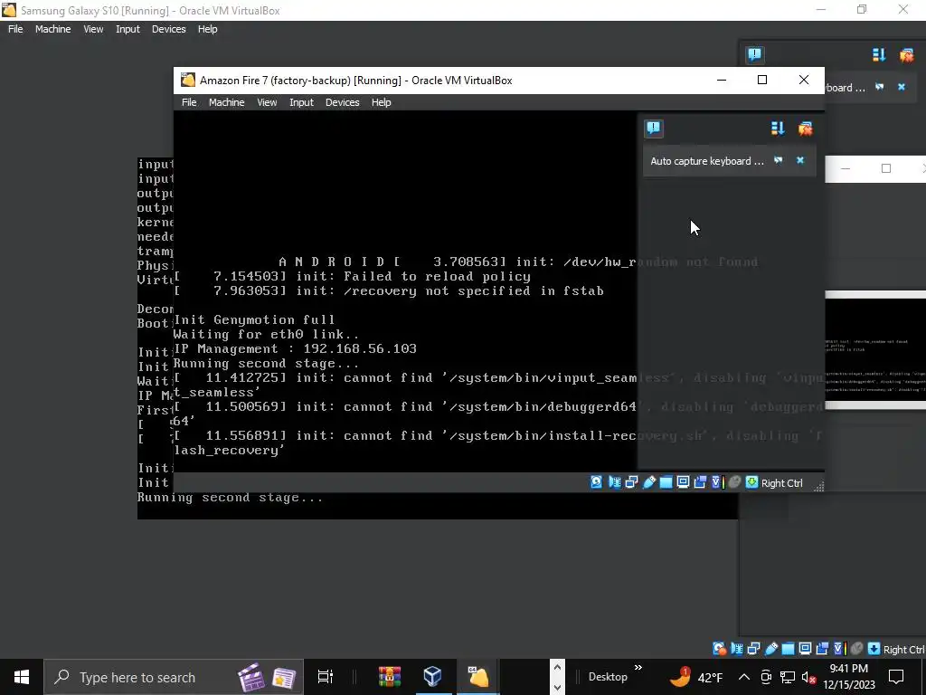Click mouse integration indicator in Amazon Fire 7 status bar
This screenshot has height=695, width=926.
[x=734, y=482]
